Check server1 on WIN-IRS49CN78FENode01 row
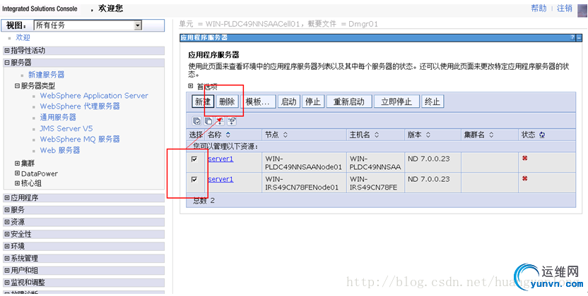 pyautogui.click(x=194, y=180)
